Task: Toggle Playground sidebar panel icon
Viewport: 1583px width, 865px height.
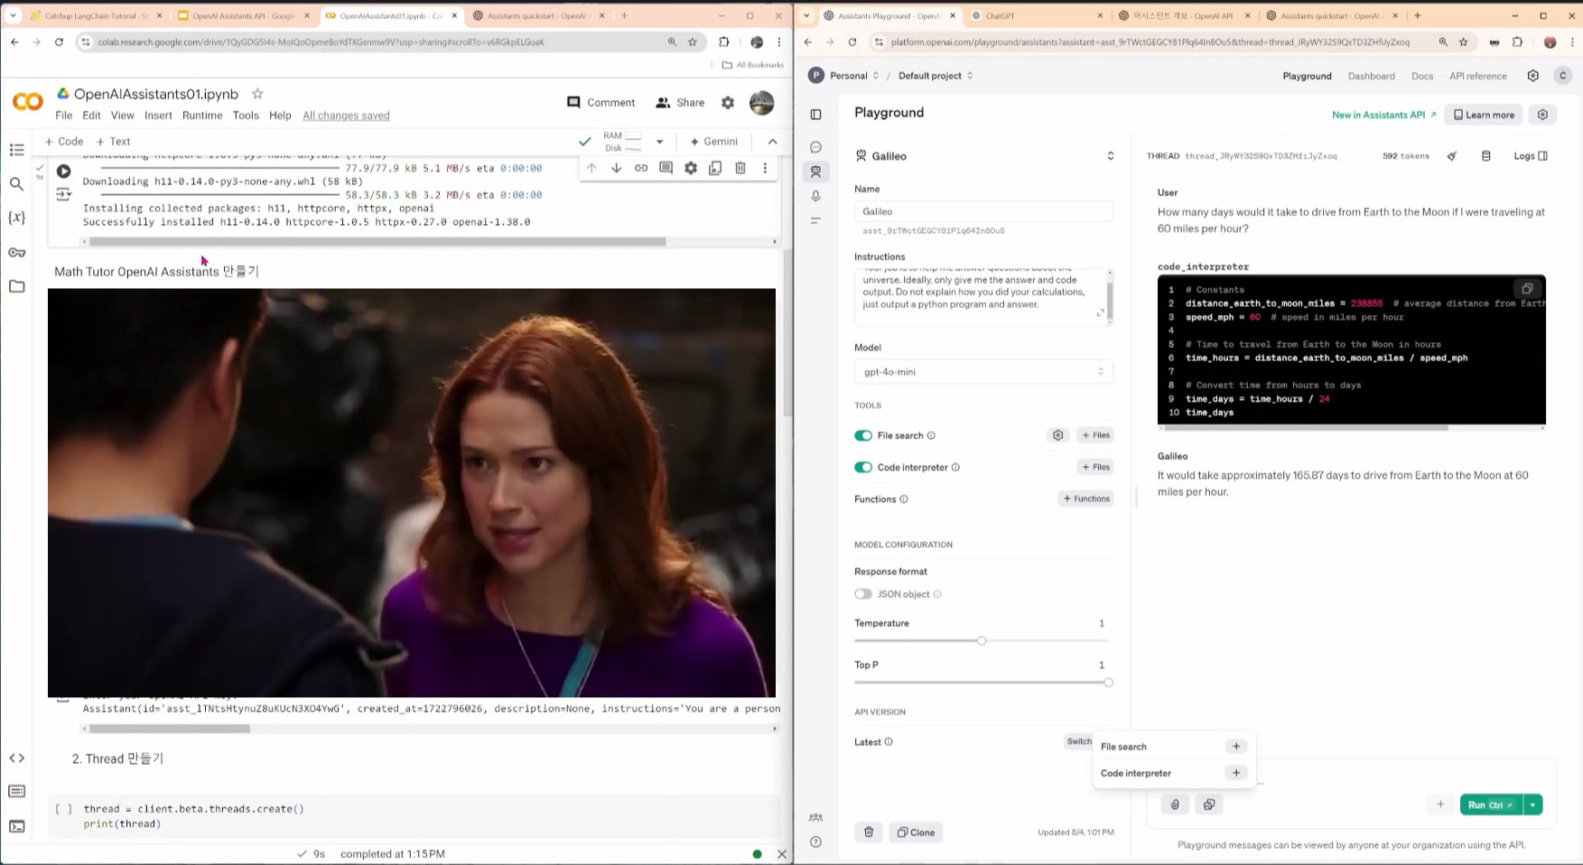Action: (x=815, y=115)
